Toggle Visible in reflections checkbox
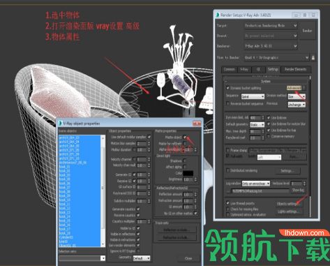Screen dimensions: 330x266 point(138,234)
